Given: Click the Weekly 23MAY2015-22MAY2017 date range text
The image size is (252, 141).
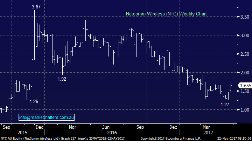Looking at the screenshot, I should [101, 139].
